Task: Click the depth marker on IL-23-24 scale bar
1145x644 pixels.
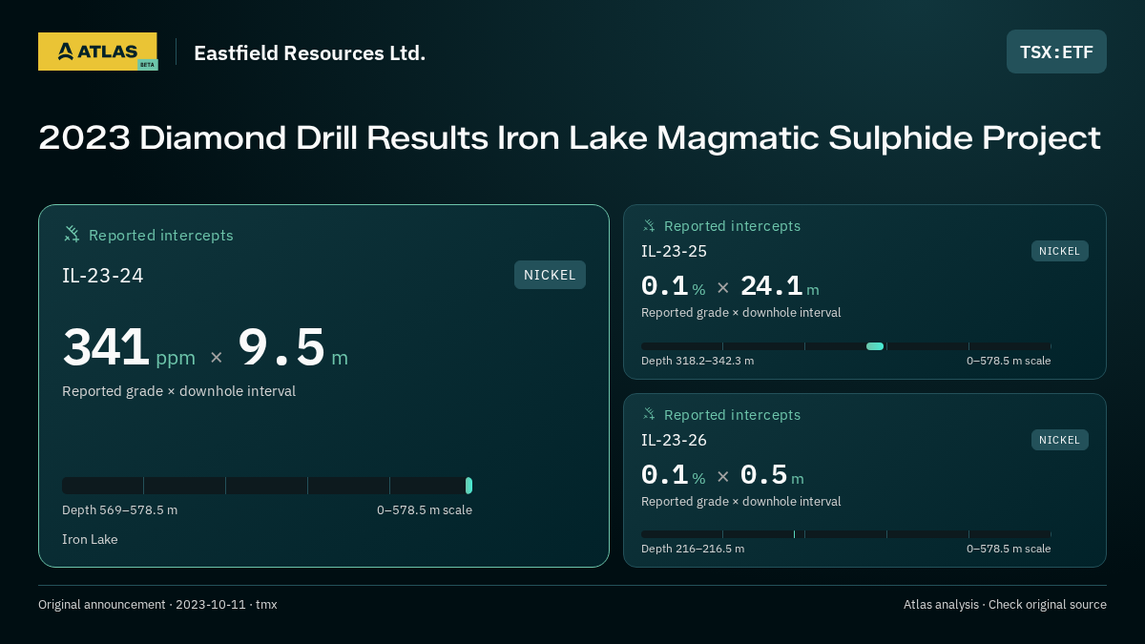Action: (x=468, y=486)
